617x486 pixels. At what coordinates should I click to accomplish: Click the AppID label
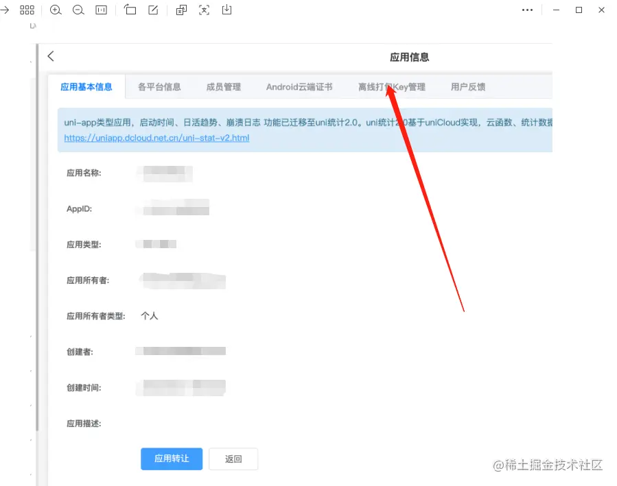coord(79,208)
